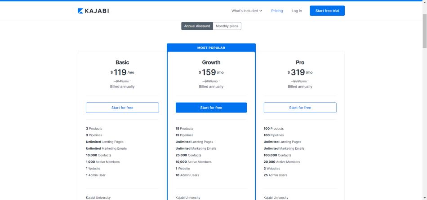The image size is (427, 200).
Task: Switch to Monthly plans
Action: click(227, 26)
